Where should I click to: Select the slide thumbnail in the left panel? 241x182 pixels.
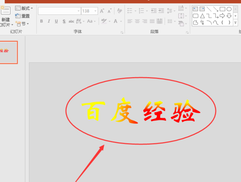(x=8, y=52)
